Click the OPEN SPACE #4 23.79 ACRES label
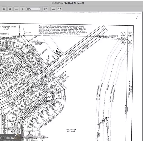The image size is (143, 141). [x=71, y=131]
